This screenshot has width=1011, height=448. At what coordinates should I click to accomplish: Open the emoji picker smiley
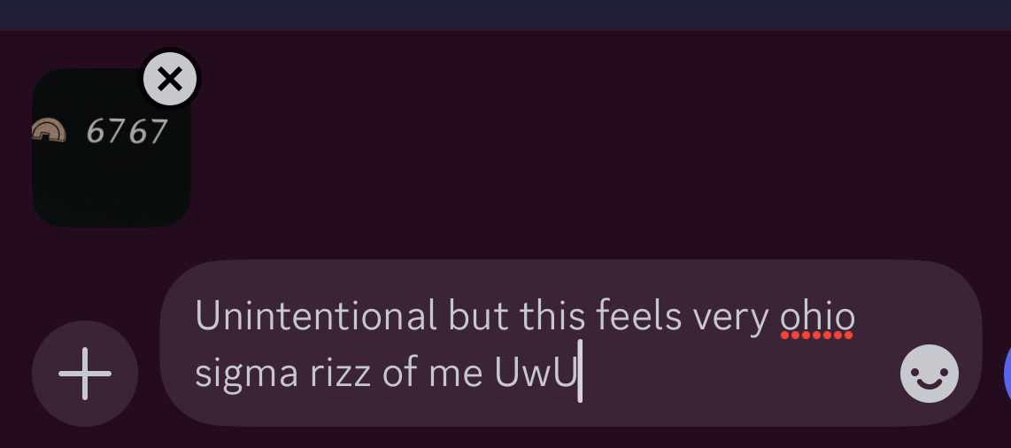pyautogui.click(x=929, y=374)
